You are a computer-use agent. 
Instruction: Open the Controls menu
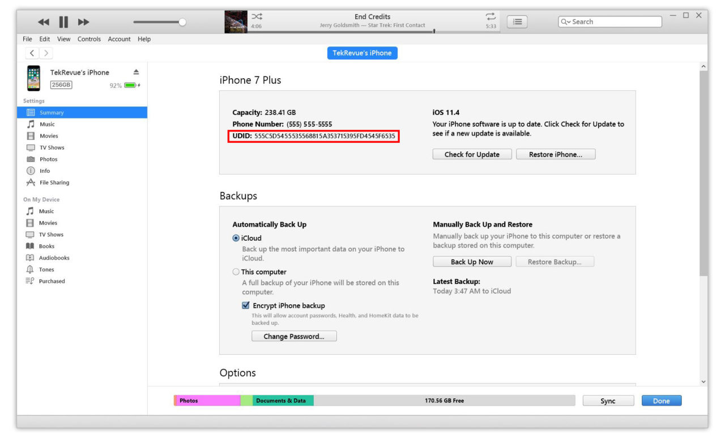pos(89,39)
